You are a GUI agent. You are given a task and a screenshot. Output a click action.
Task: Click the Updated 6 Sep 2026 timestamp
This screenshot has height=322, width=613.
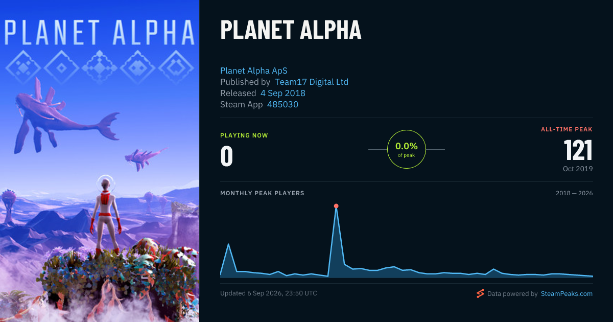(x=269, y=293)
